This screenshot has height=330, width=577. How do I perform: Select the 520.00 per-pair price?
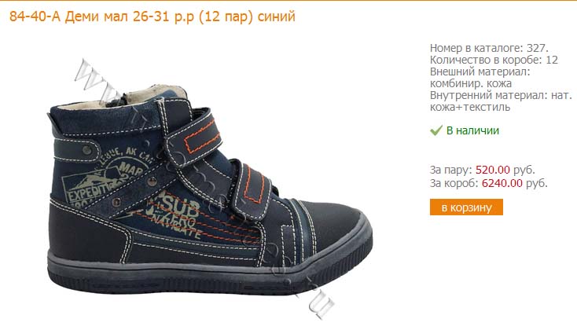pyautogui.click(x=493, y=170)
